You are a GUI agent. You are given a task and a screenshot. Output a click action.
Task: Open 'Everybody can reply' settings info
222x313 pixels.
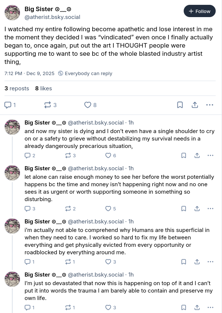(x=85, y=74)
